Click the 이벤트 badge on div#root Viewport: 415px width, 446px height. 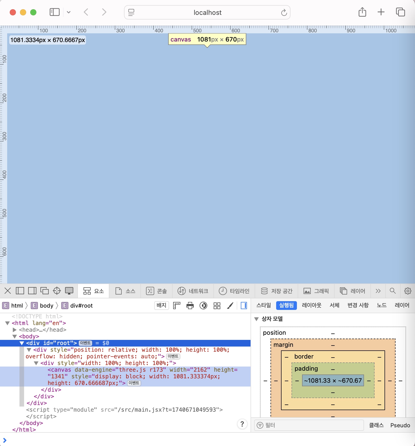coord(86,343)
